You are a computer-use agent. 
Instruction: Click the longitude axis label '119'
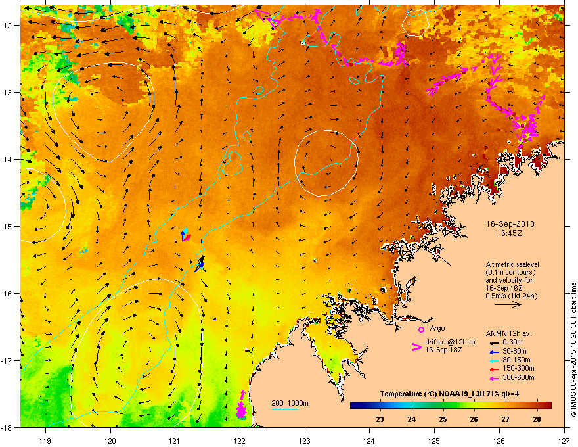45,440
